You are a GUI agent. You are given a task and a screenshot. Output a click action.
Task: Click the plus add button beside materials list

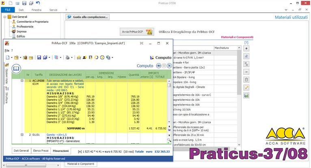(246, 48)
